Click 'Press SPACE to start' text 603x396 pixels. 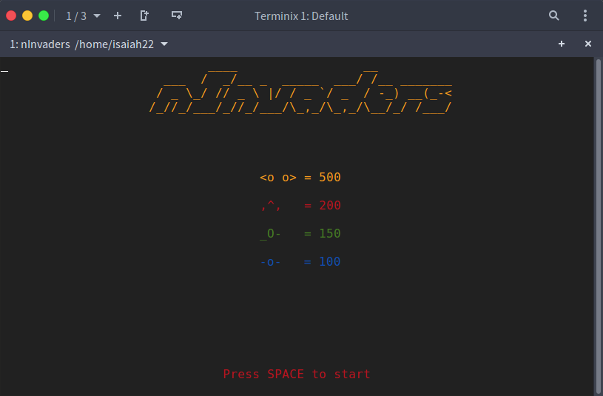pyautogui.click(x=297, y=374)
